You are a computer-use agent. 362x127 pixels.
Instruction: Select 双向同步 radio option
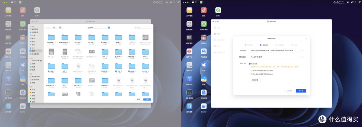click(250, 64)
